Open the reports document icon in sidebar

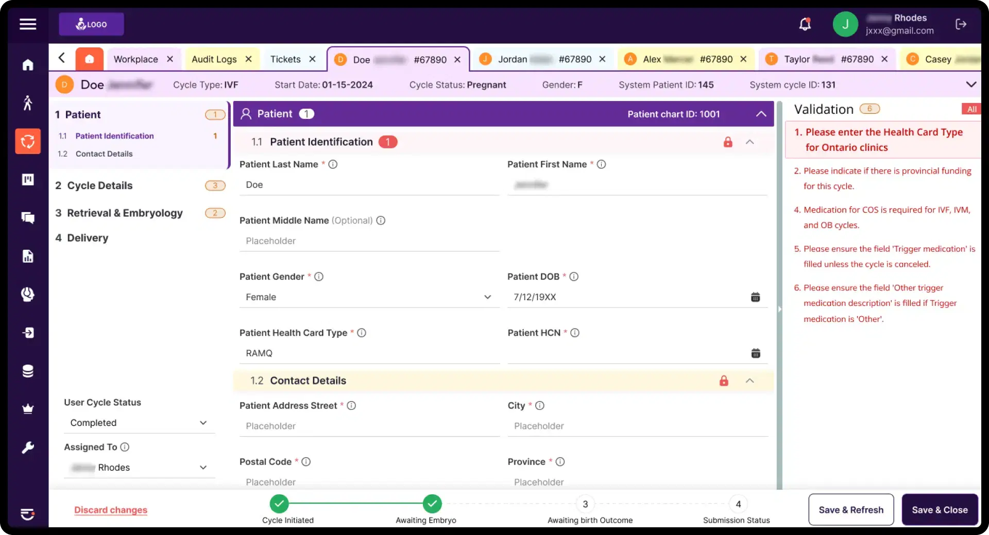[28, 256]
